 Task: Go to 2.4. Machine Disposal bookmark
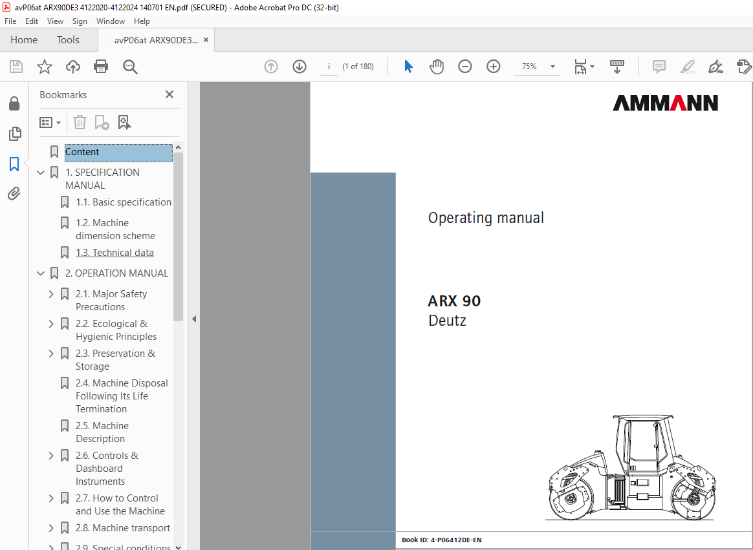(x=122, y=396)
